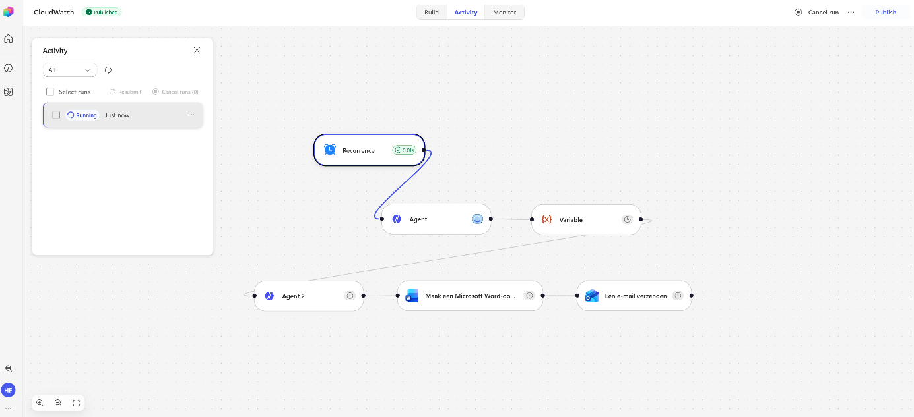The image size is (914, 417).
Task: Click the Resubmit button
Action: (125, 92)
